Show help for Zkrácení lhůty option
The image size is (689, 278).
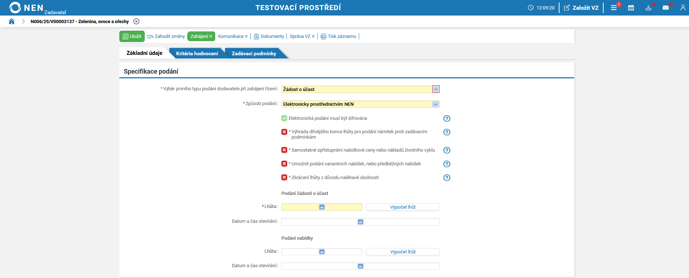(447, 178)
